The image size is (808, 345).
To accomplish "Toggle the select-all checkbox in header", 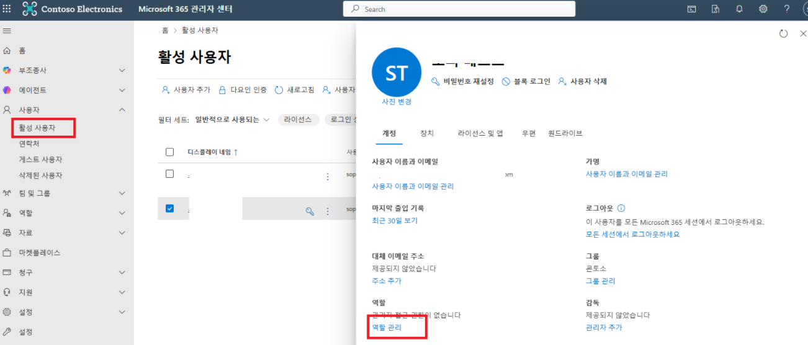I will [x=170, y=152].
